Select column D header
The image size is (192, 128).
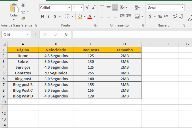124,44
